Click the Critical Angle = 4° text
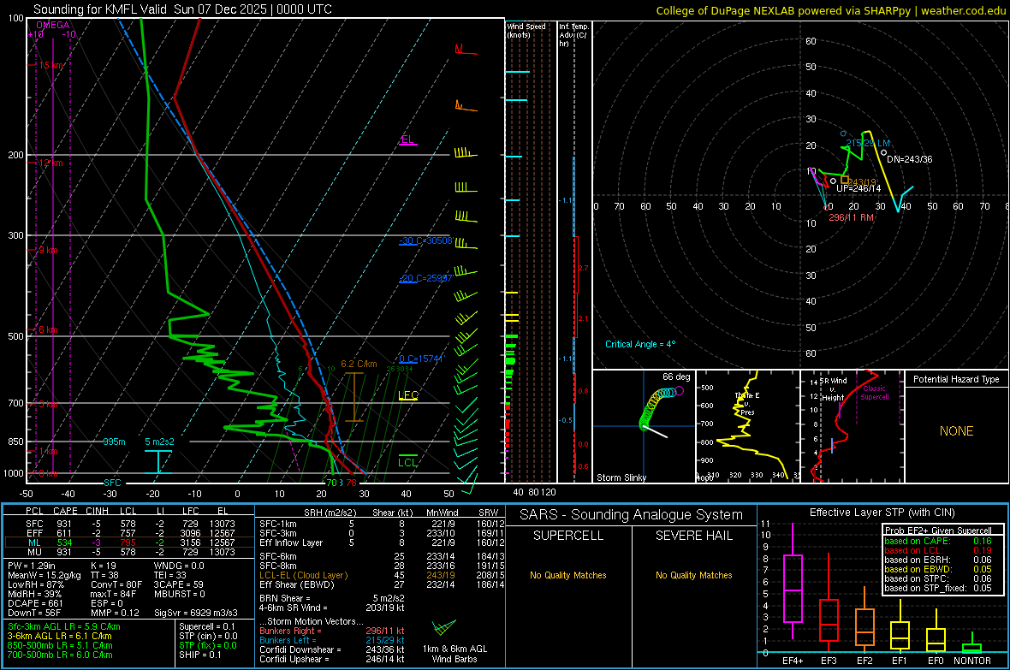This screenshot has height=670, width=1010. [x=640, y=344]
